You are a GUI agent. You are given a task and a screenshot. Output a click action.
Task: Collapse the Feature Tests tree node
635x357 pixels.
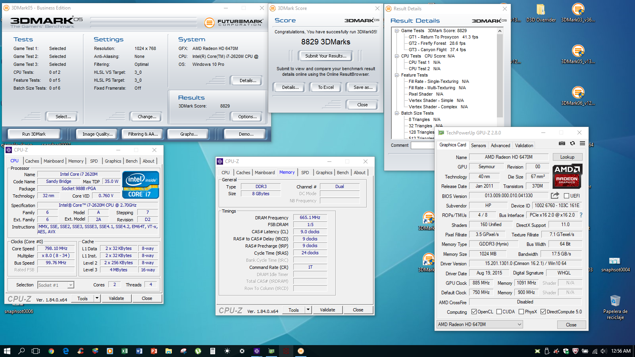[397, 75]
